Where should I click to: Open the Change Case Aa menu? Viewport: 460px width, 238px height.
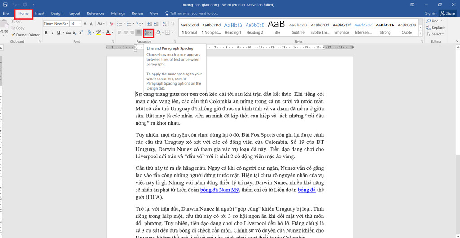pyautogui.click(x=101, y=24)
